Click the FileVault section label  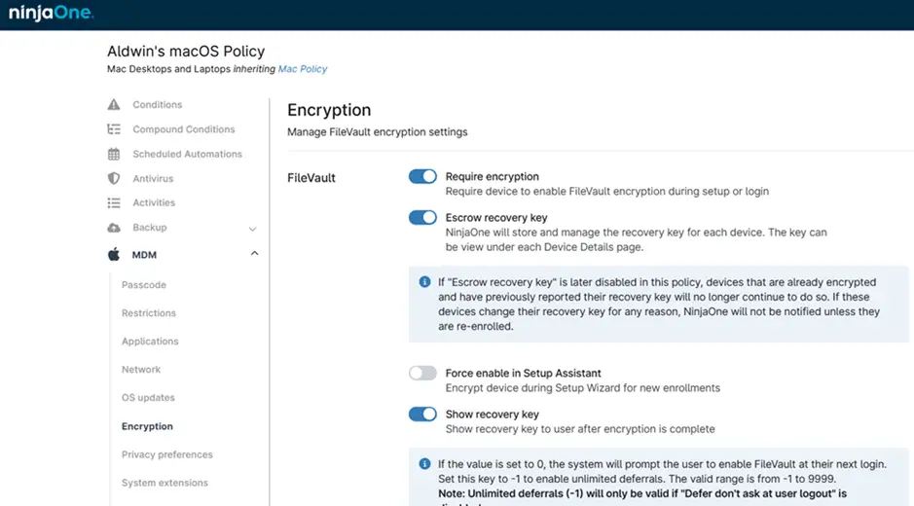pos(311,178)
